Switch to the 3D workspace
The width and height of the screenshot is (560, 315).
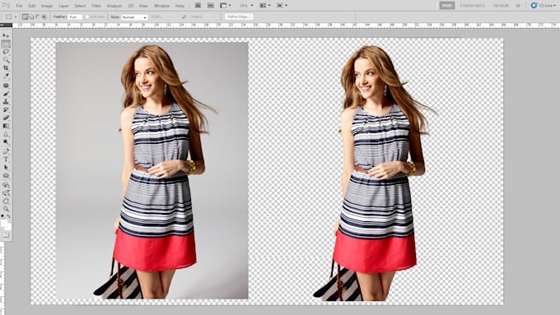pyautogui.click(x=517, y=6)
